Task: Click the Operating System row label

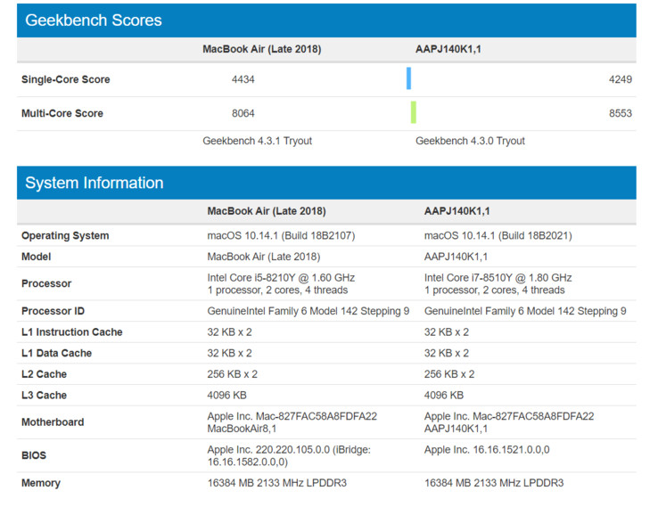Action: [x=65, y=235]
